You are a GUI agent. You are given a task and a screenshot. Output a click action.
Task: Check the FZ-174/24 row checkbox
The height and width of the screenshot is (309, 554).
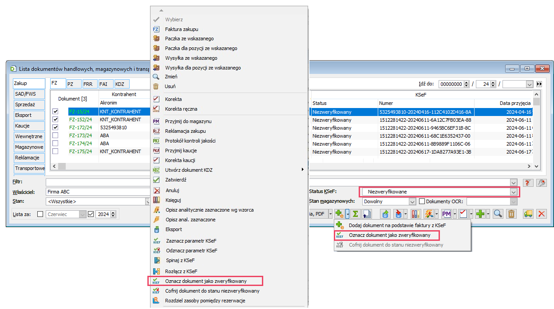tap(55, 143)
